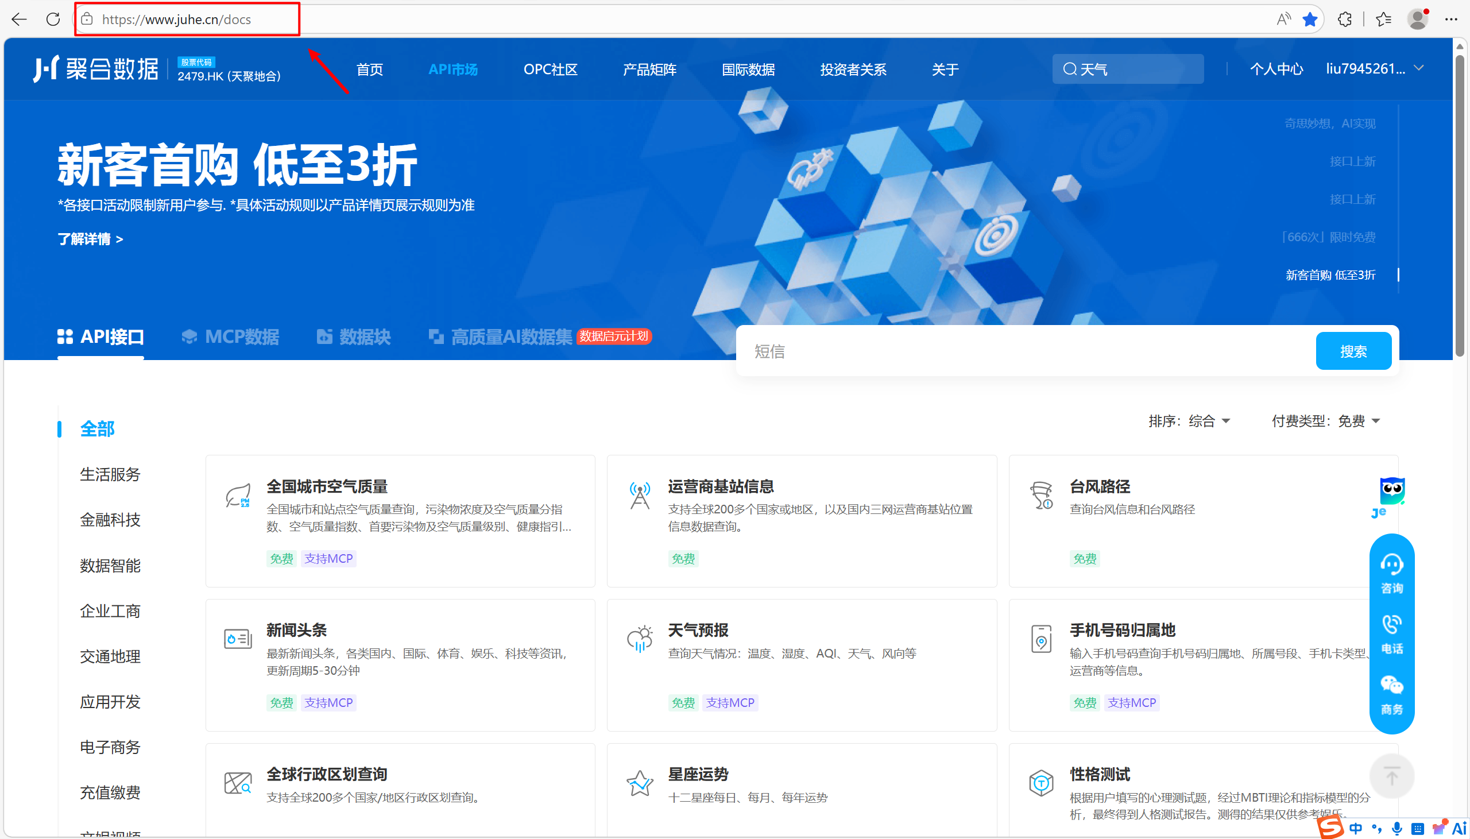The height and width of the screenshot is (839, 1470).
Task: Switch to the MCP数据 tab
Action: click(230, 337)
